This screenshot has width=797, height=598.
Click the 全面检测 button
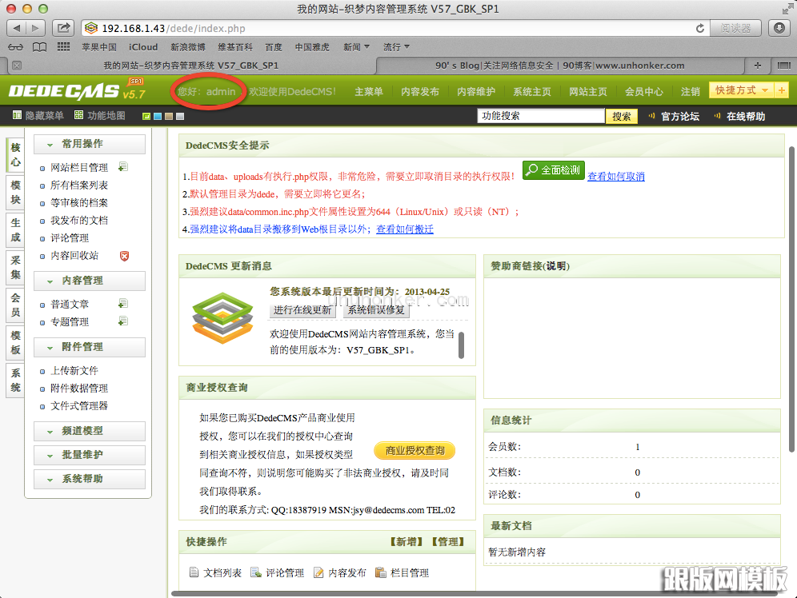point(554,170)
